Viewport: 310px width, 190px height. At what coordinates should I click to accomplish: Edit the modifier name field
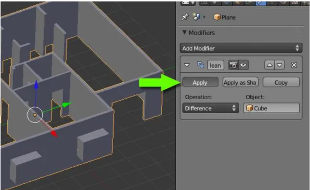(x=215, y=65)
